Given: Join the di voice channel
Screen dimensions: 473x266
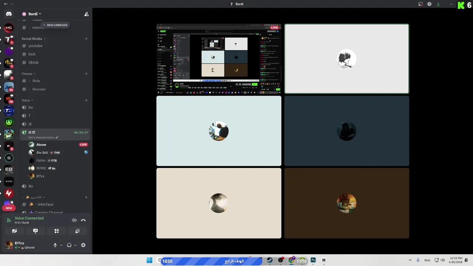Looking at the screenshot, I should 55,124.
